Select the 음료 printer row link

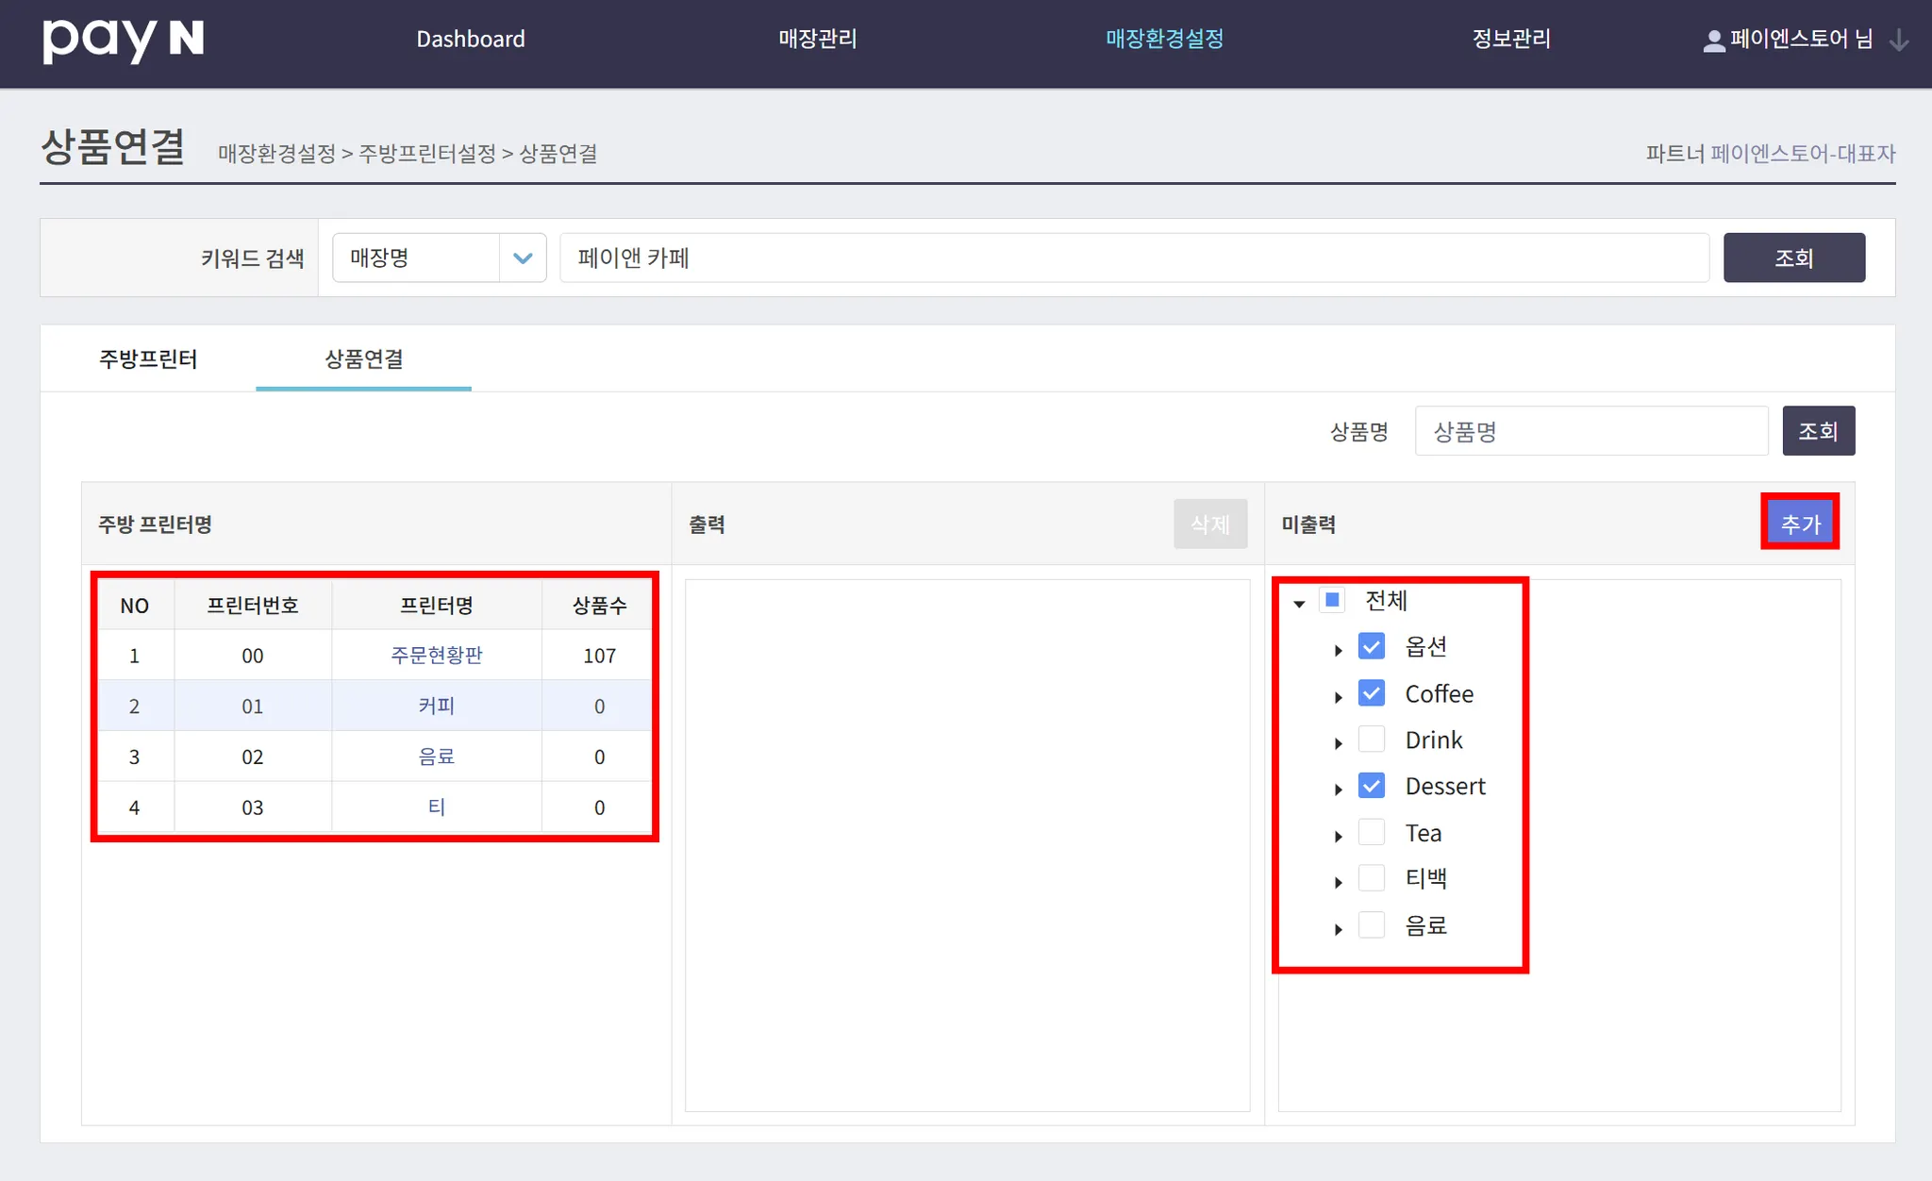point(436,757)
